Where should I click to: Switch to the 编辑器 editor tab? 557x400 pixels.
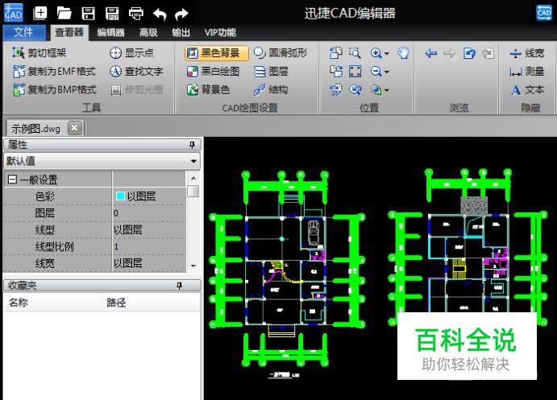(110, 33)
